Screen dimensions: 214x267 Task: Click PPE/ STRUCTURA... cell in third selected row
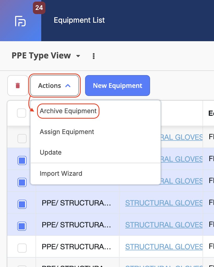(76, 203)
